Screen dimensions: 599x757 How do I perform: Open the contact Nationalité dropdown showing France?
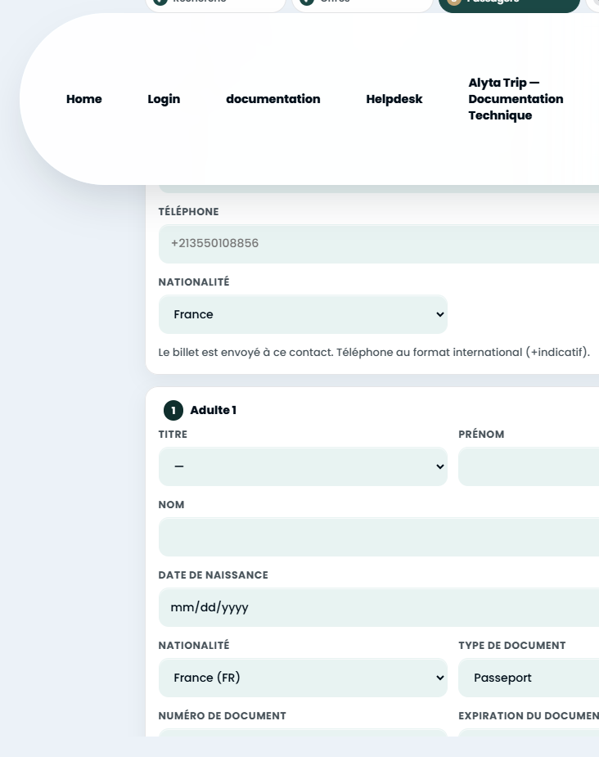(x=303, y=314)
